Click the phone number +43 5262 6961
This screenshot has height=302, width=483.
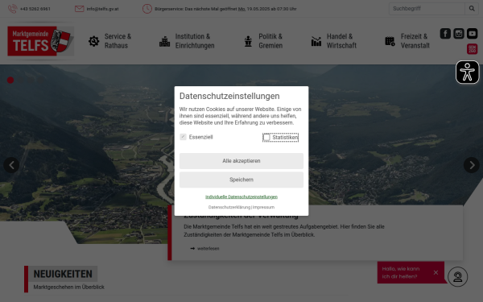click(35, 9)
